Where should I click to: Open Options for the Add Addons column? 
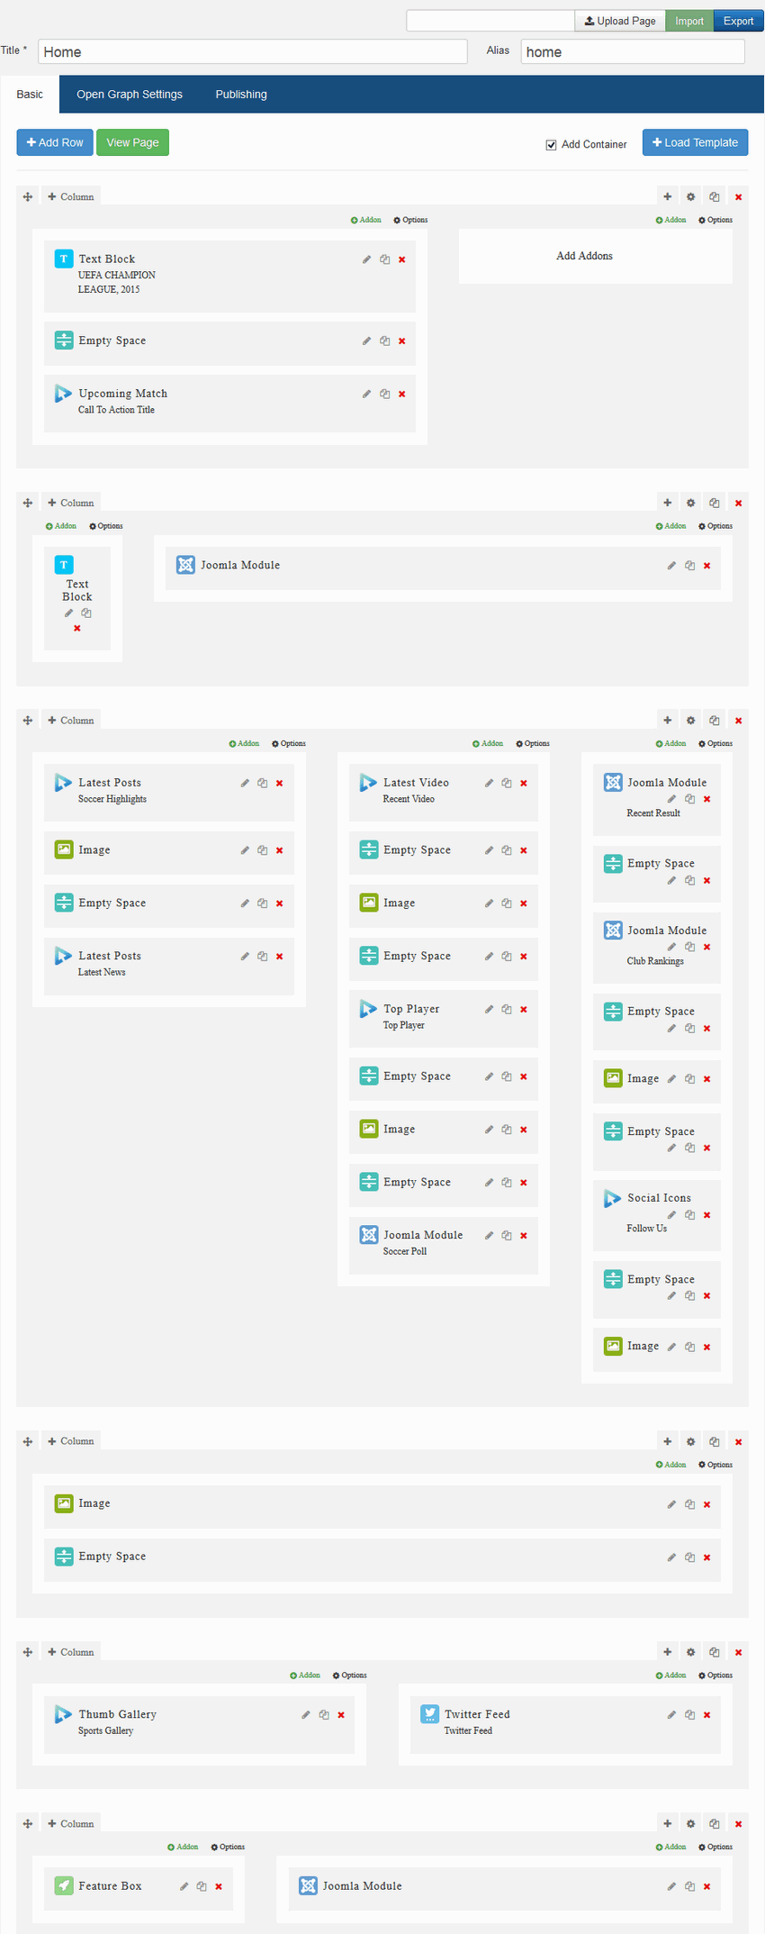tap(715, 220)
